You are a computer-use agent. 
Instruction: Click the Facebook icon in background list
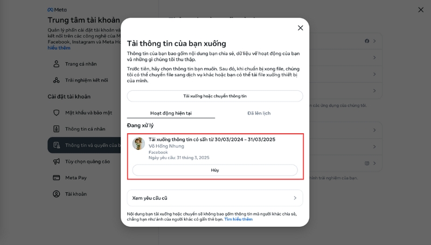[x=367, y=41]
